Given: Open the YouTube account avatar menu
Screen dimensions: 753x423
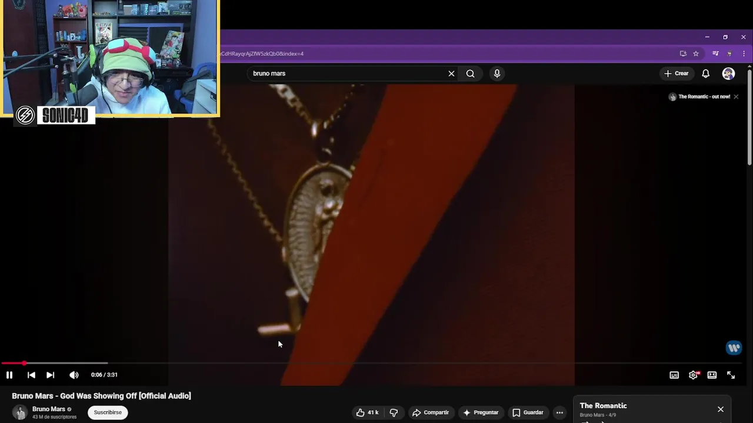Looking at the screenshot, I should (x=728, y=73).
